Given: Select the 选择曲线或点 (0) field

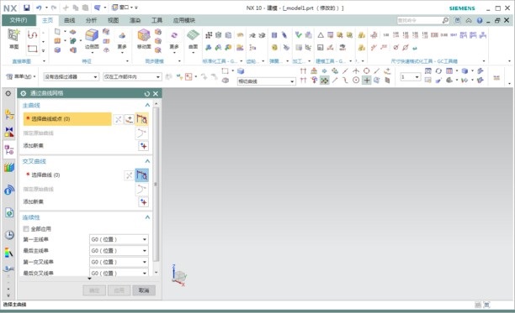Looking at the screenshot, I should pyautogui.click(x=67, y=119).
